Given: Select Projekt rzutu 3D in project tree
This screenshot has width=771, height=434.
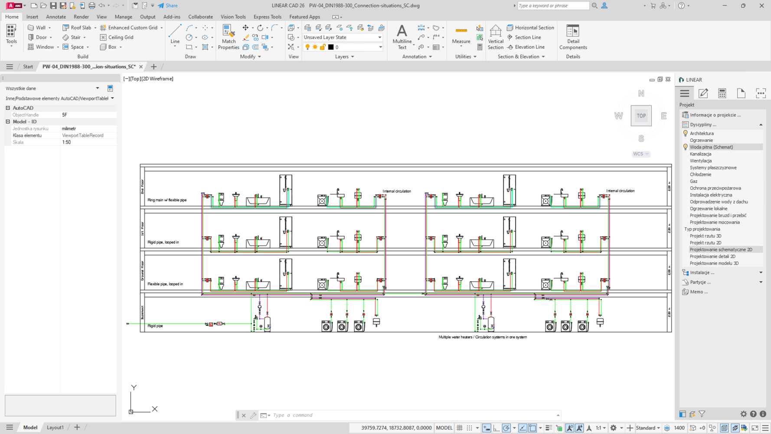Looking at the screenshot, I should (x=705, y=236).
